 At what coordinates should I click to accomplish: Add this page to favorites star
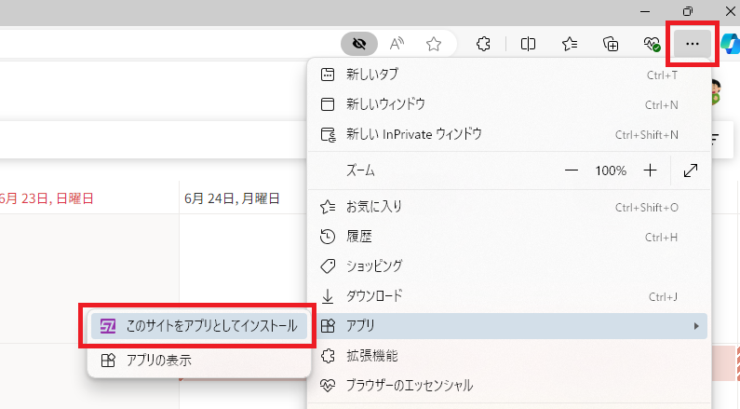[433, 44]
